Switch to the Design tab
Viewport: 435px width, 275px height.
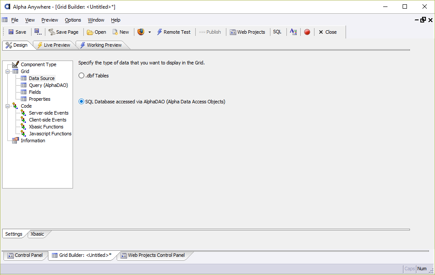pos(17,45)
